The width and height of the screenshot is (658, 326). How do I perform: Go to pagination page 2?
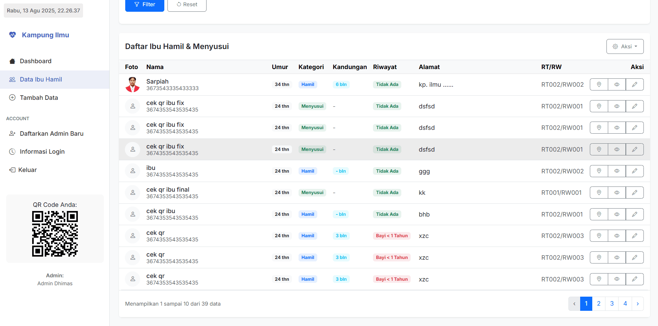click(x=599, y=304)
